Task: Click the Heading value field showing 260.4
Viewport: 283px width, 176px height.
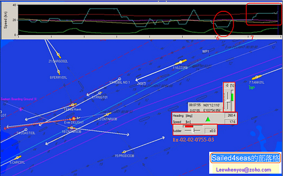Action: click(230, 116)
